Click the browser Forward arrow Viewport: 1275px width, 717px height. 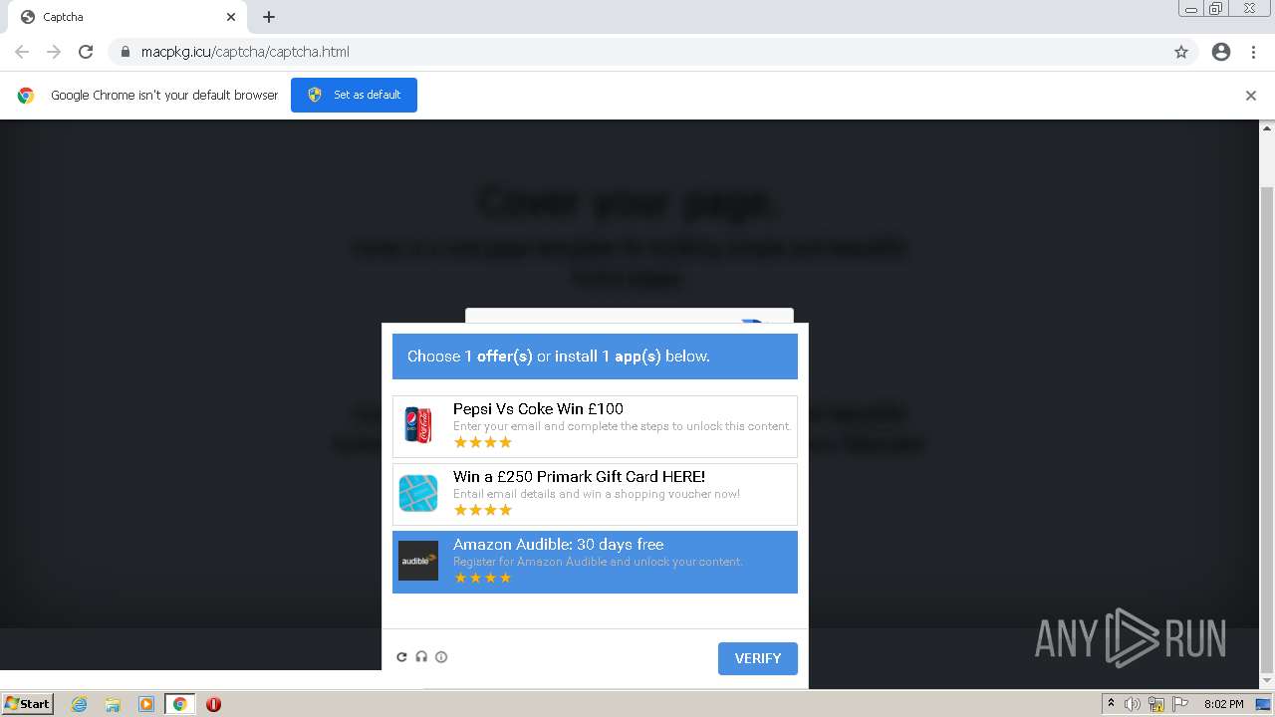pyautogui.click(x=54, y=52)
